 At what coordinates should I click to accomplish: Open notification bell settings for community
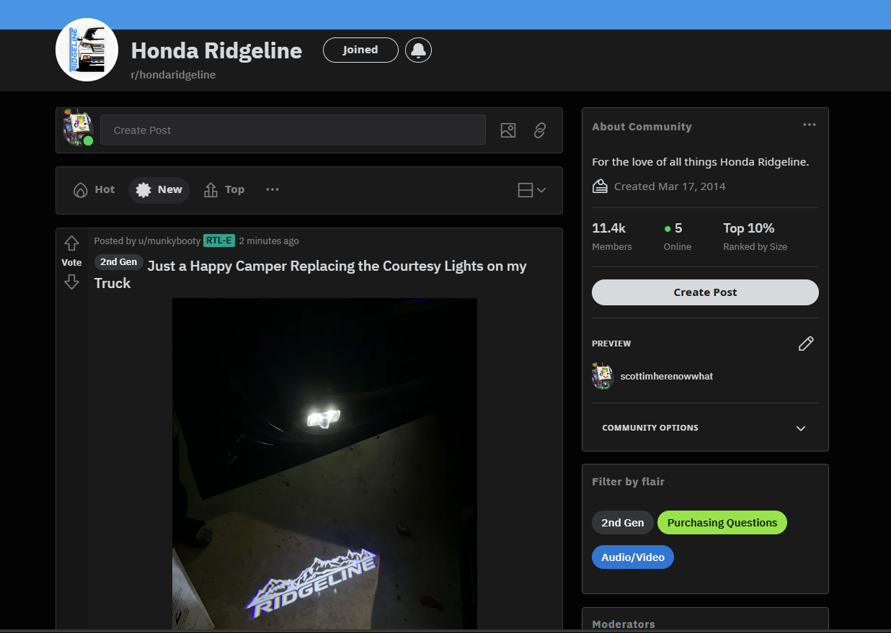[x=419, y=50]
